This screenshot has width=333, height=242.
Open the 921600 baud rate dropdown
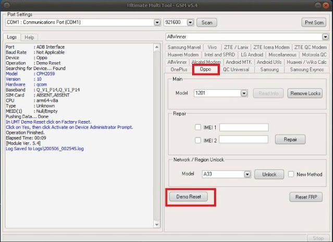click(190, 22)
